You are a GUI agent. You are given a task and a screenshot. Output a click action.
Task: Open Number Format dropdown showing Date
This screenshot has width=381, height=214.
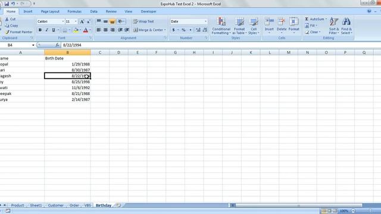coord(205,21)
